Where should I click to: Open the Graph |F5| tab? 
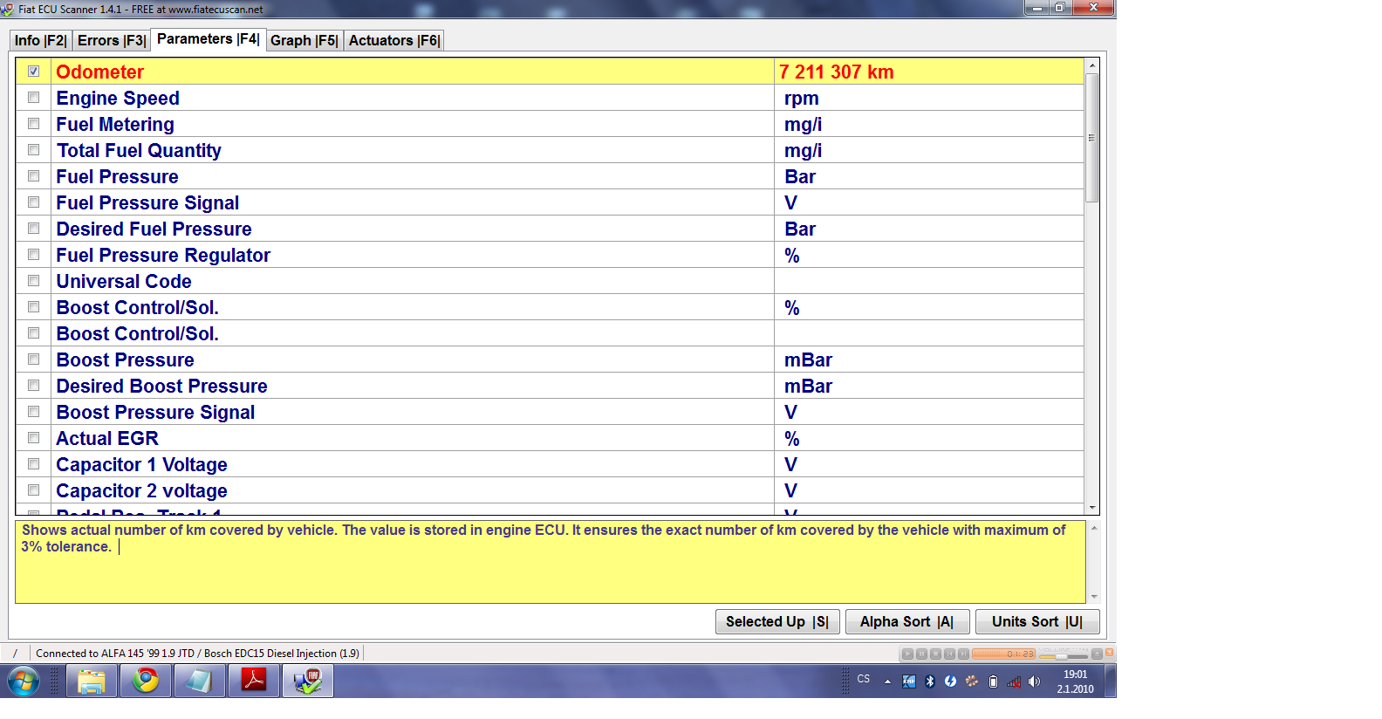click(x=304, y=40)
